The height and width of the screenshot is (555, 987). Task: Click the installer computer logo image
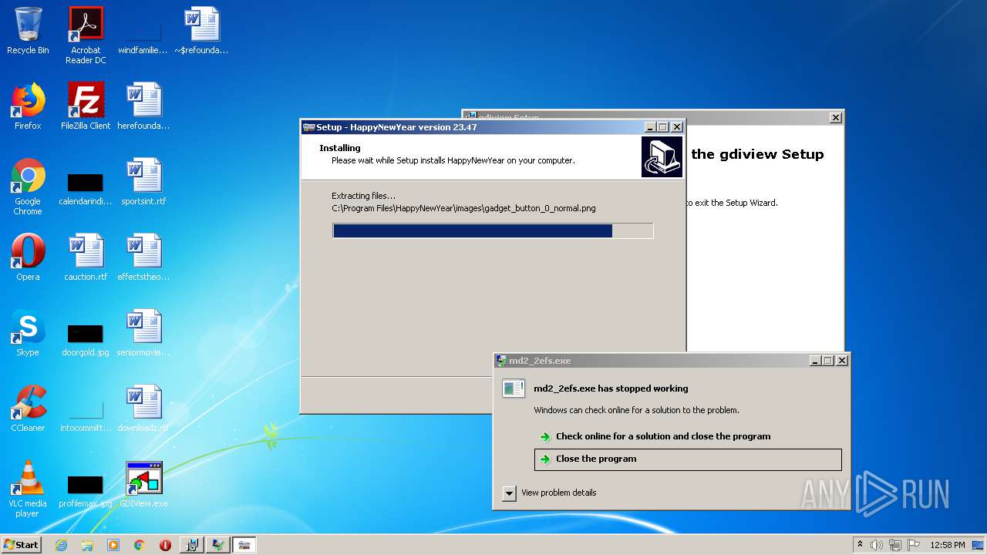pos(662,156)
